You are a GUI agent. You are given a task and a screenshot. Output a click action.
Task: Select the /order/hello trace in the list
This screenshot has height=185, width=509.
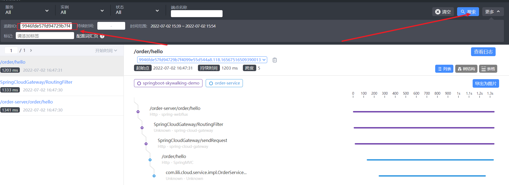[x=62, y=66]
